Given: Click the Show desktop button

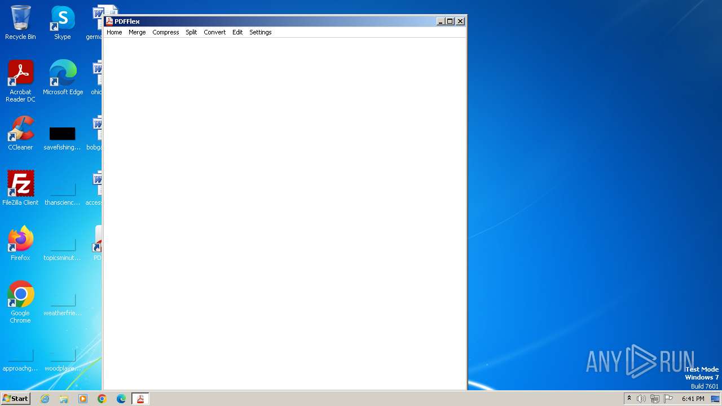Looking at the screenshot, I should point(715,399).
